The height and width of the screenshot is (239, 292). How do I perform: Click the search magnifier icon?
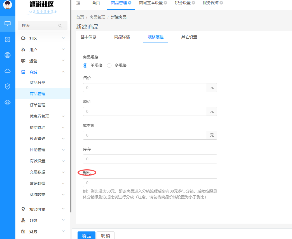pyautogui.click(x=60, y=26)
